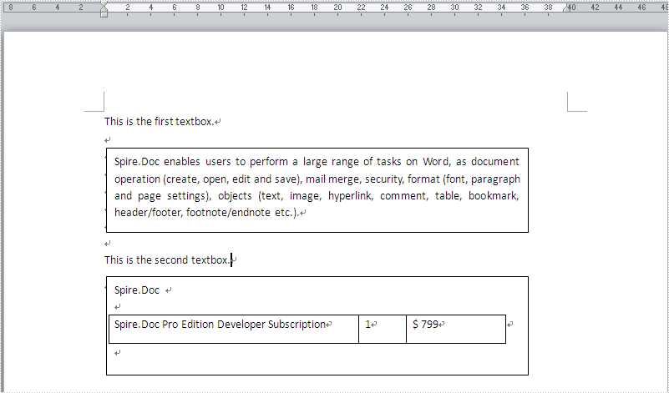Click the word 'bookmark' in the paragraph

494,195
